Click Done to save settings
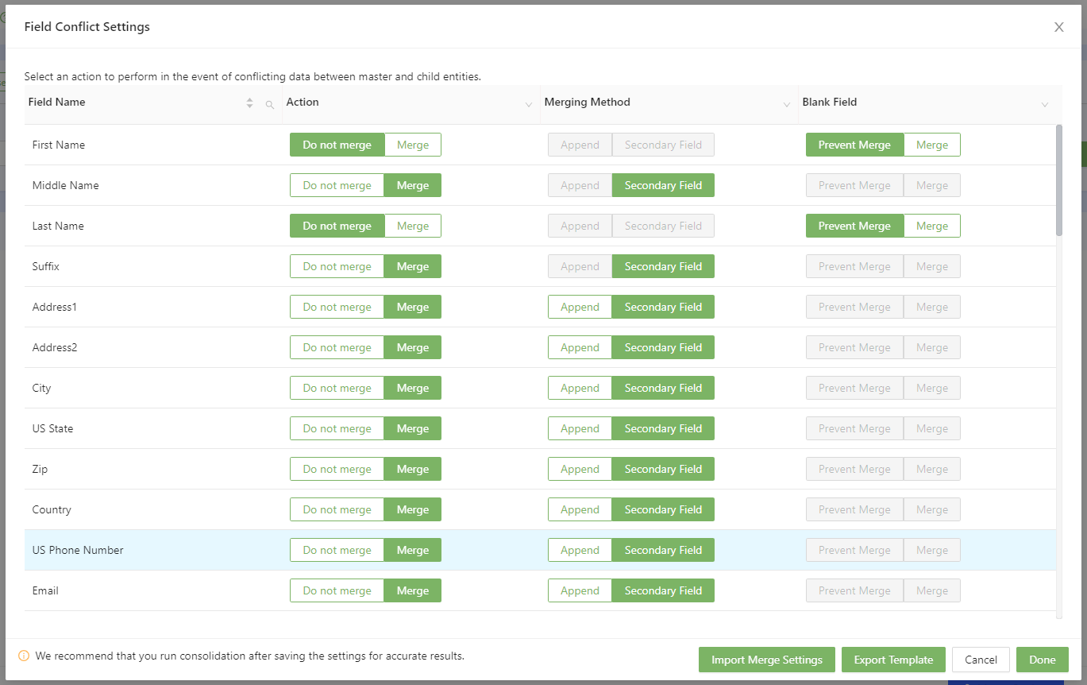 coord(1042,660)
